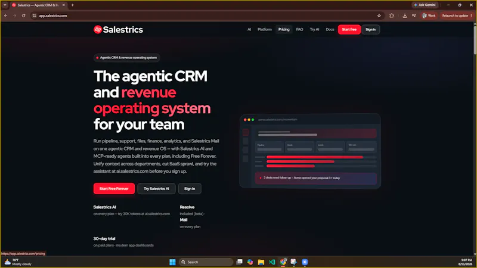Open File Explorer from the taskbar
477x268 pixels.
261,262
